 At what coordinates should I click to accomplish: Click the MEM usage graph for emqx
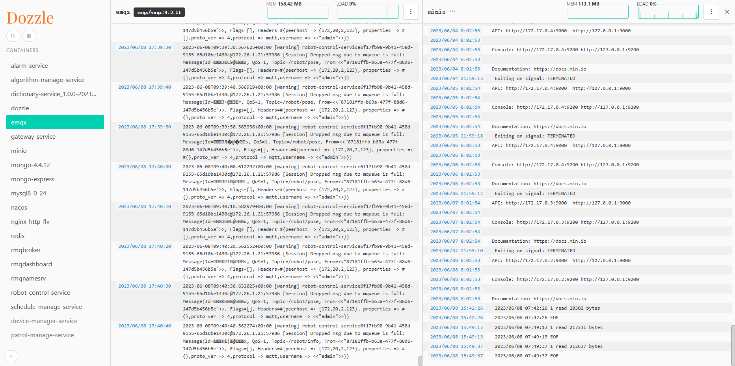(x=298, y=11)
